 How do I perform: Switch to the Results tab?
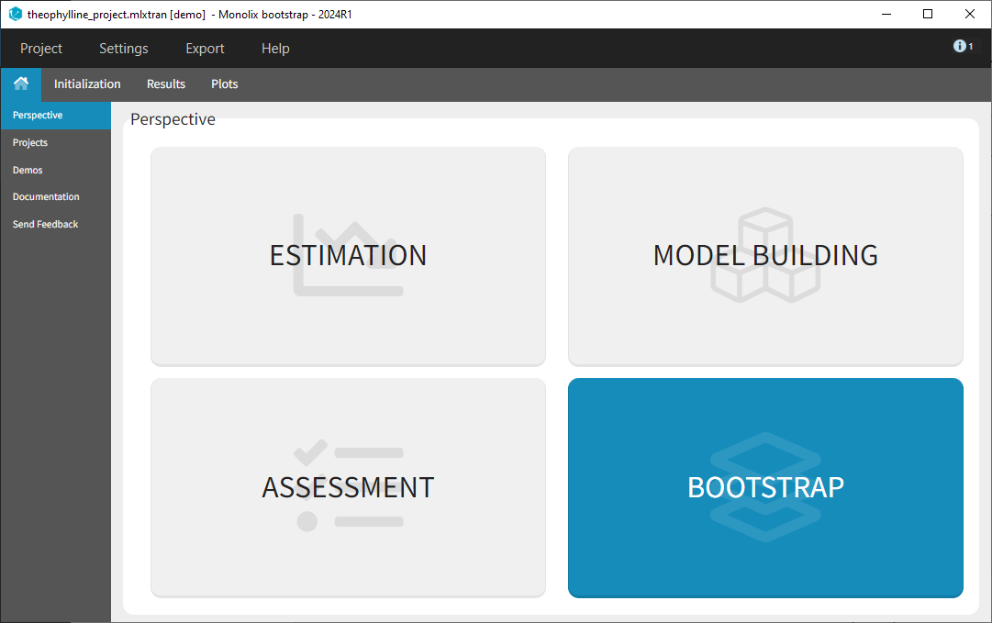click(165, 83)
